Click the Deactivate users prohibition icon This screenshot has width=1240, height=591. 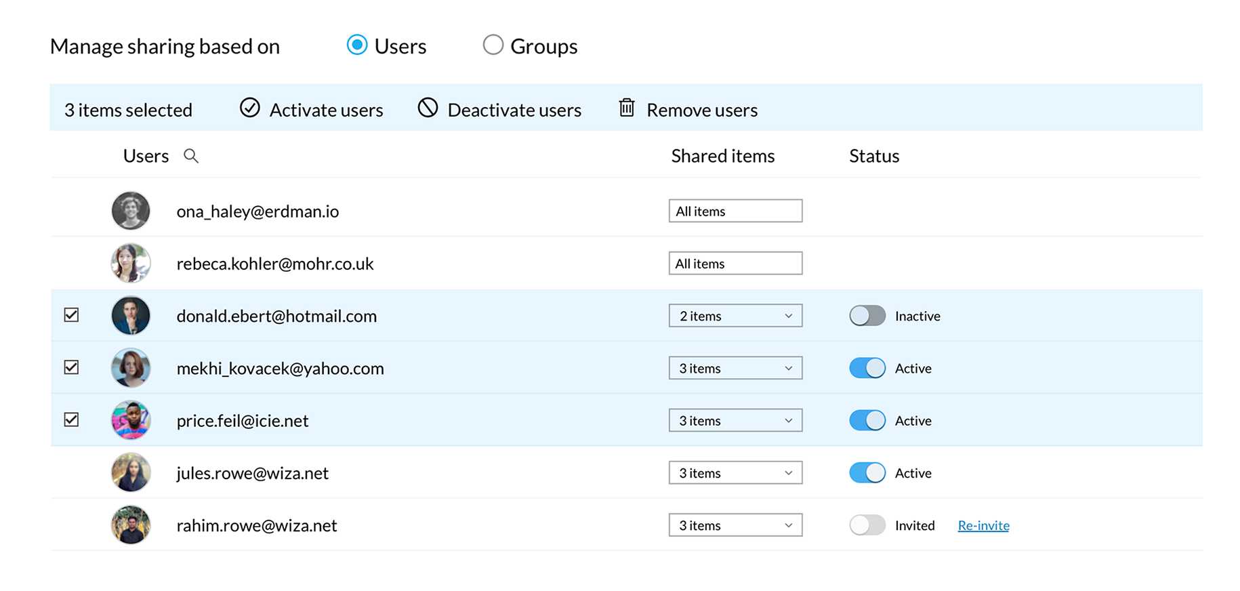coord(428,108)
